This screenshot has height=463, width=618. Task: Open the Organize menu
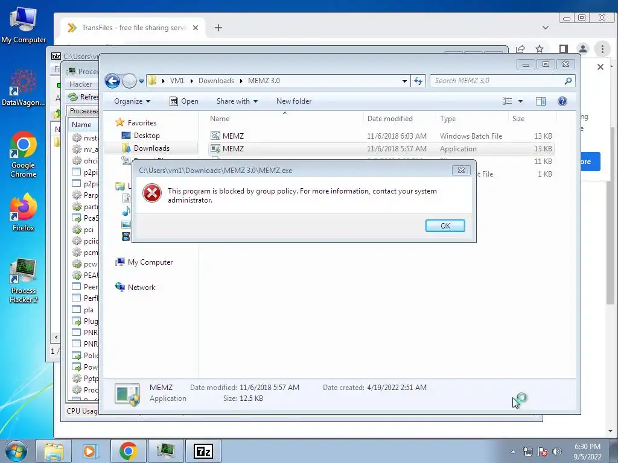pyautogui.click(x=132, y=101)
